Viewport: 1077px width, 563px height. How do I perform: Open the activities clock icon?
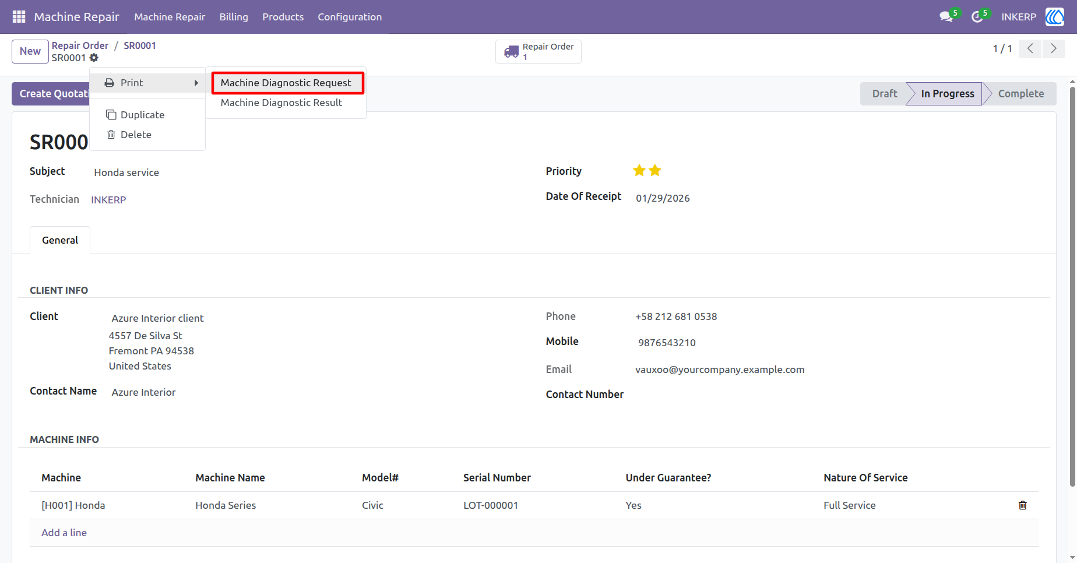(977, 17)
